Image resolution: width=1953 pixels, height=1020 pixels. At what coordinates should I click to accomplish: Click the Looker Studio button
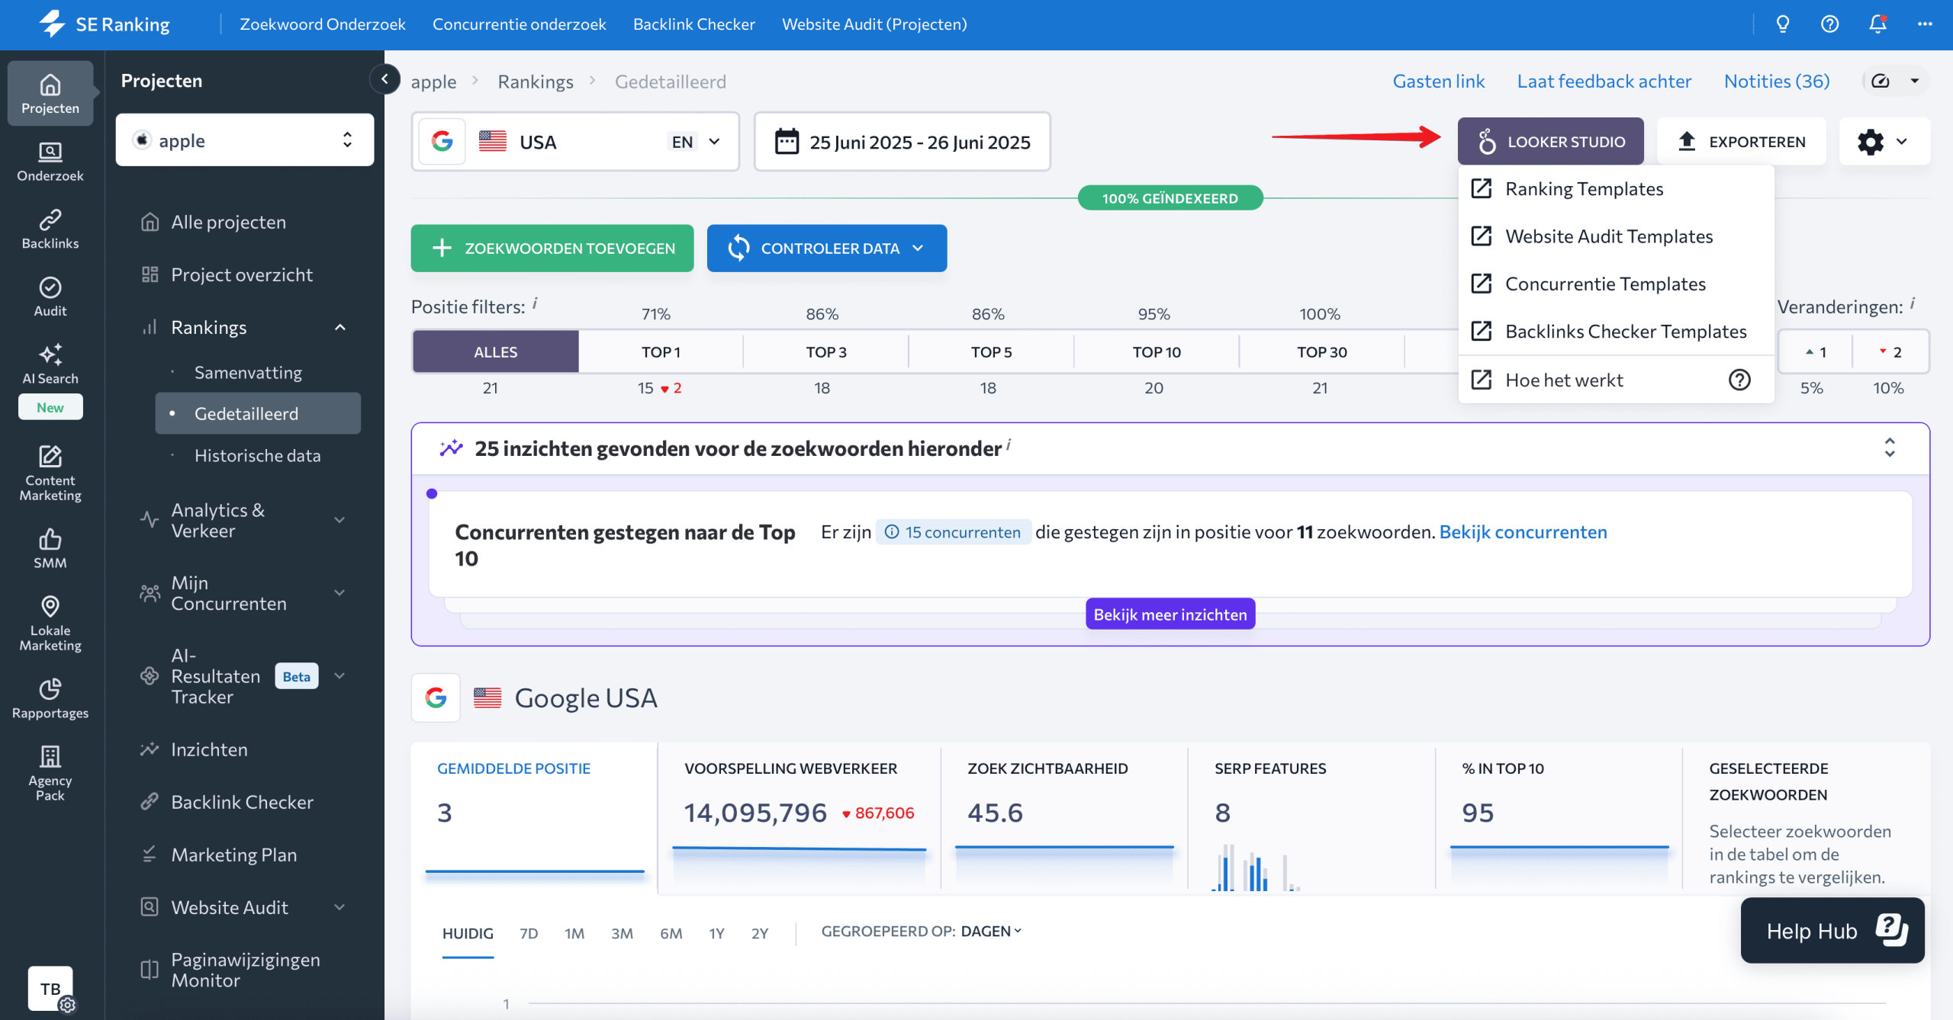pyautogui.click(x=1550, y=142)
